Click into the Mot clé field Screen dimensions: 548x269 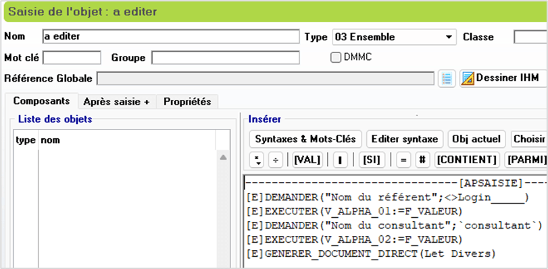point(72,57)
